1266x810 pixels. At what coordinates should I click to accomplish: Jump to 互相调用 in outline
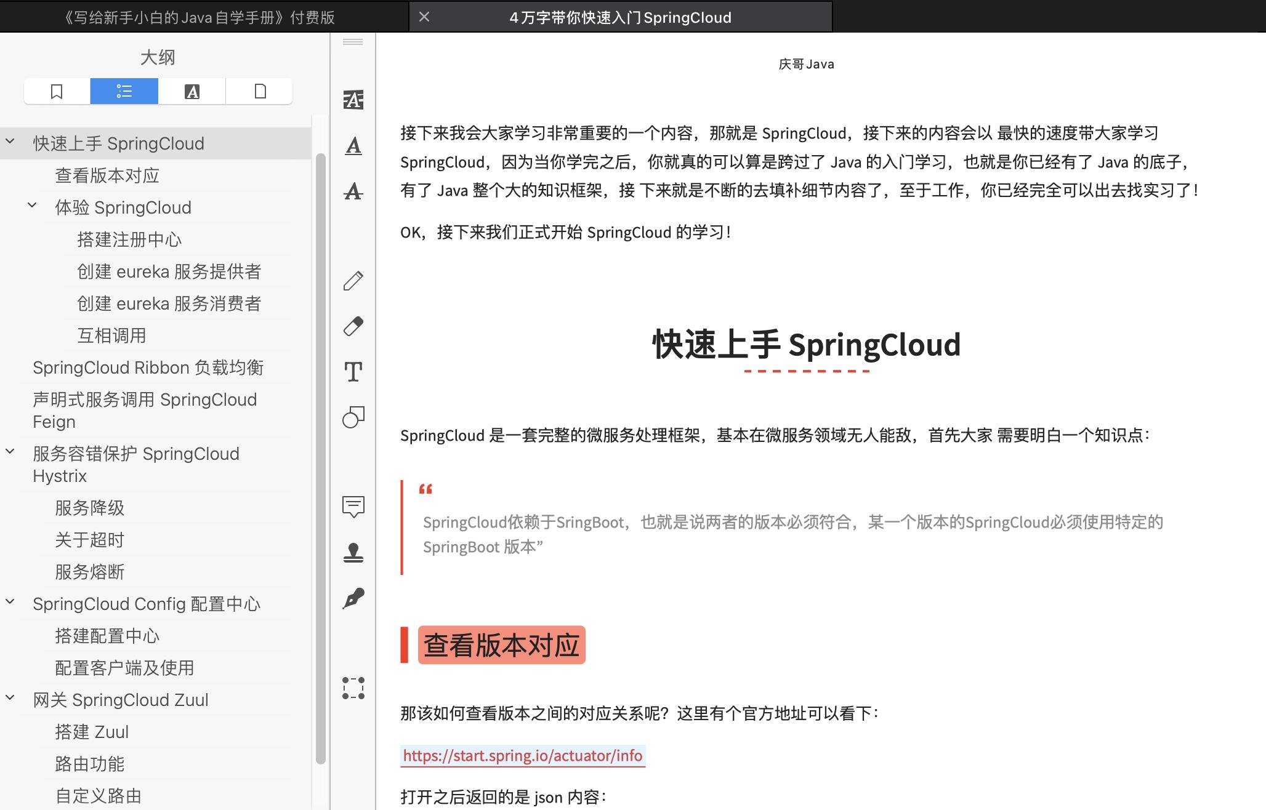pos(111,335)
